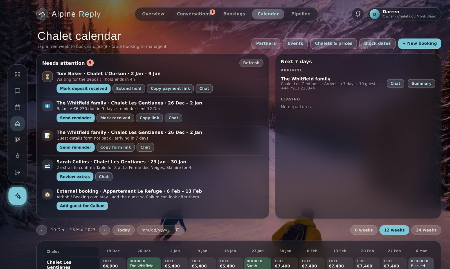The height and width of the screenshot is (269, 450).
Task: Click the New booking button
Action: [x=420, y=44]
